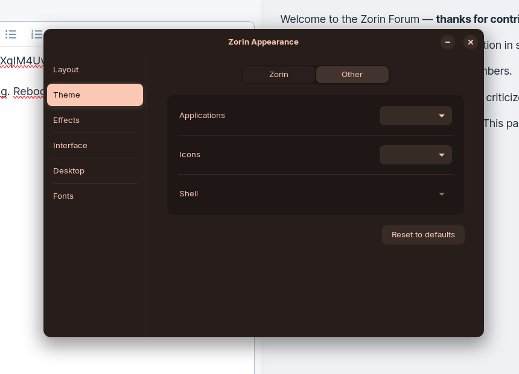Click the numbered list icon in editor toolbar
519x374 pixels.
37,34
